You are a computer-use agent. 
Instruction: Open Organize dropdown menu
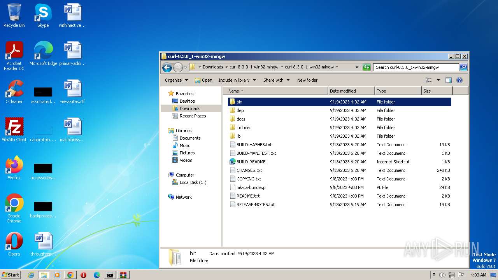click(176, 80)
